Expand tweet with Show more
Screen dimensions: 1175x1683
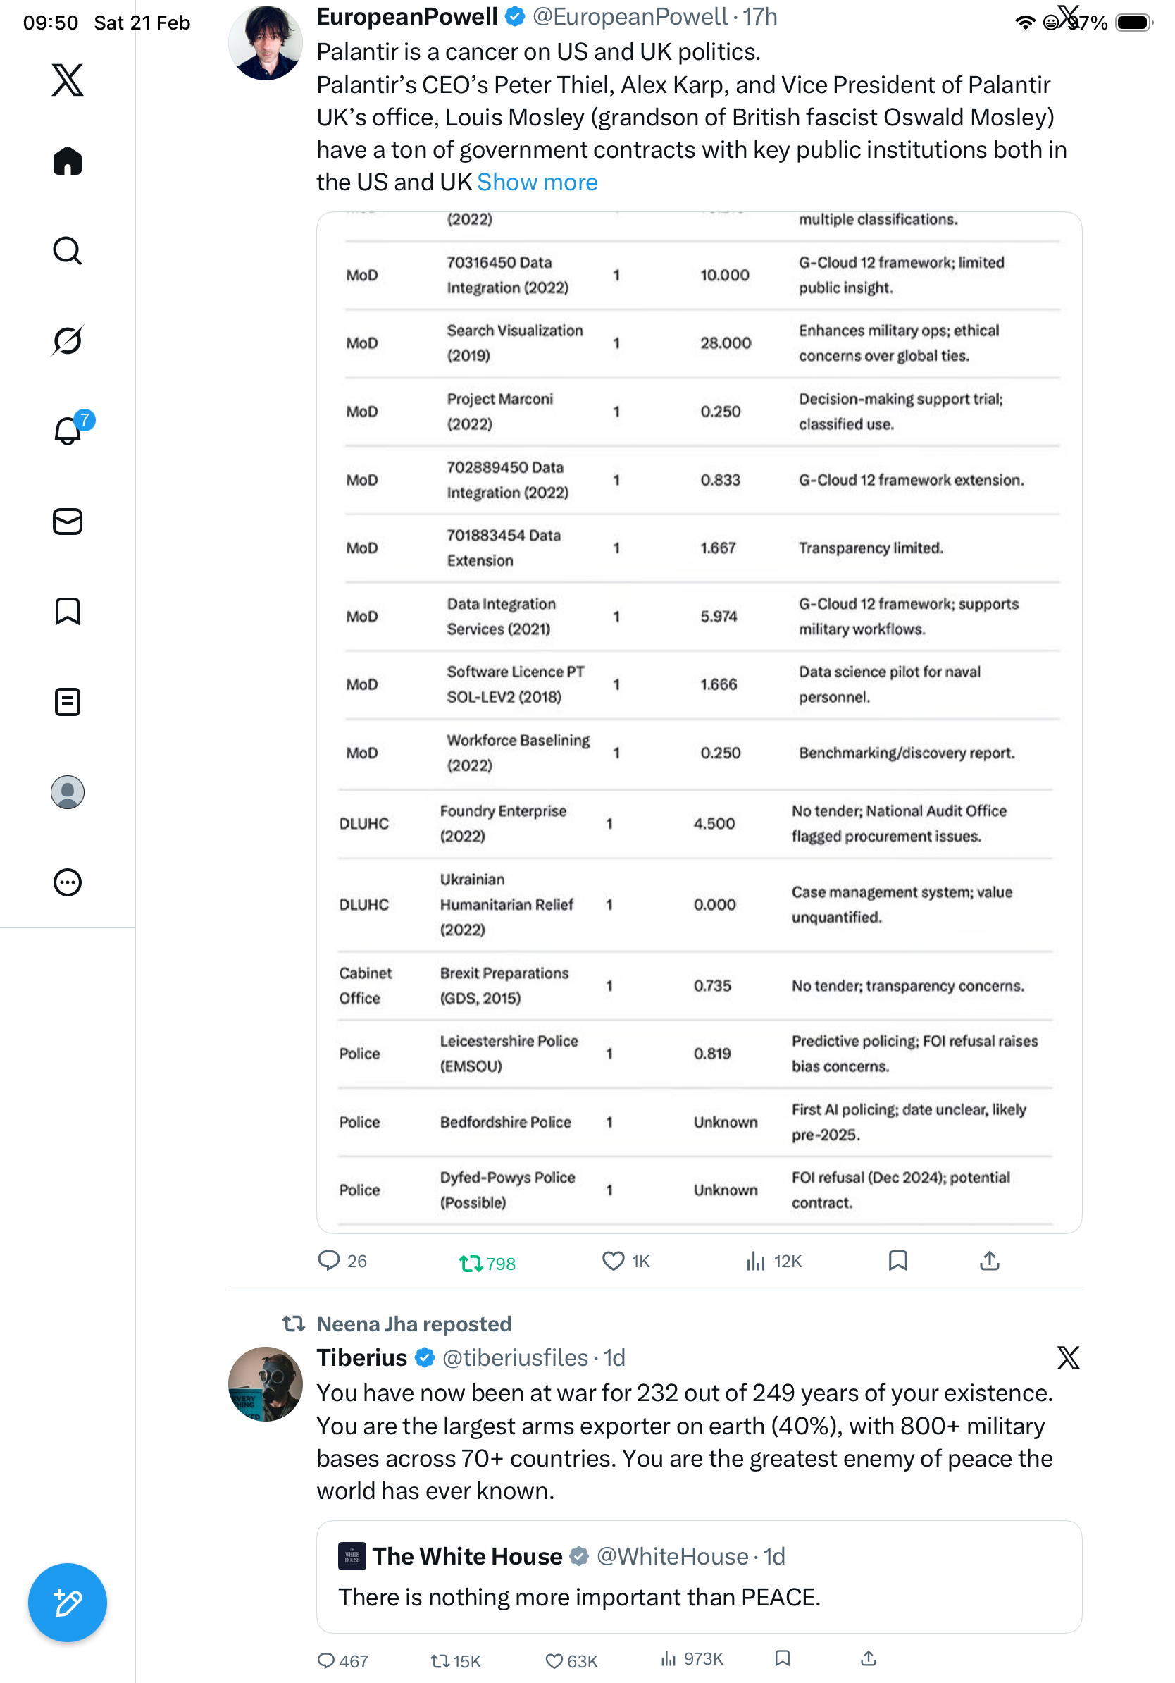[x=537, y=183]
